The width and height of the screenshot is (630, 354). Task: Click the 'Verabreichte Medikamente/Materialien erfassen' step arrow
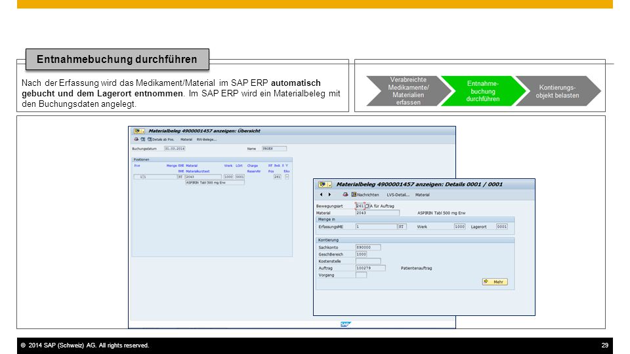tap(408, 91)
